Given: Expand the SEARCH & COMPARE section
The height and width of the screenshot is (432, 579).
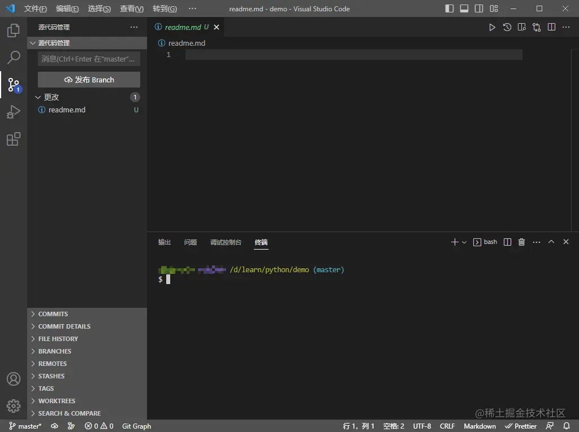Looking at the screenshot, I should pyautogui.click(x=87, y=413).
